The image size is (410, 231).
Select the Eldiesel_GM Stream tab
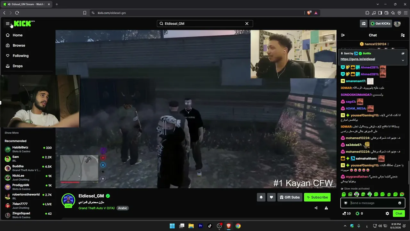[x=27, y=4]
